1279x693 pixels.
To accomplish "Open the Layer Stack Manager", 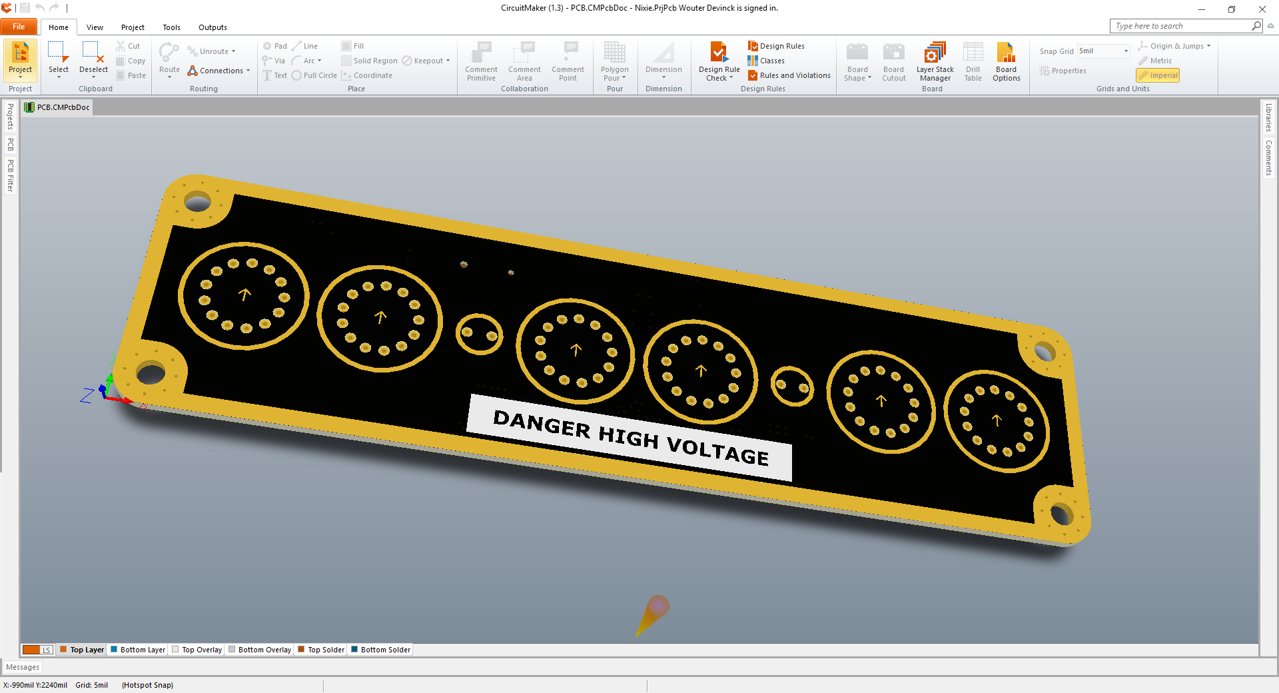I will tap(935, 61).
